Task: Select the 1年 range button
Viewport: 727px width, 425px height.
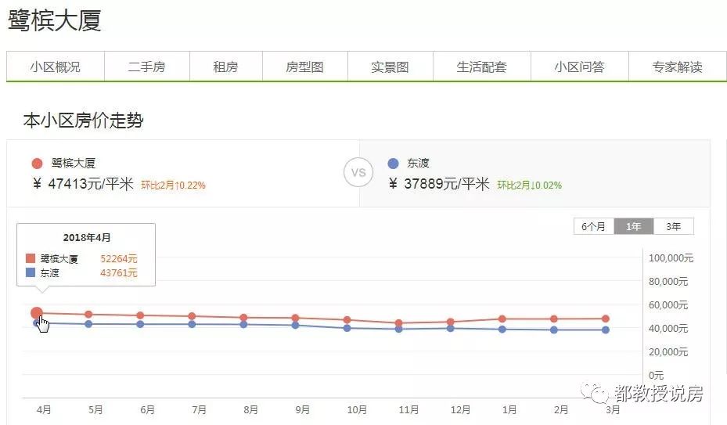Action: pos(633,226)
